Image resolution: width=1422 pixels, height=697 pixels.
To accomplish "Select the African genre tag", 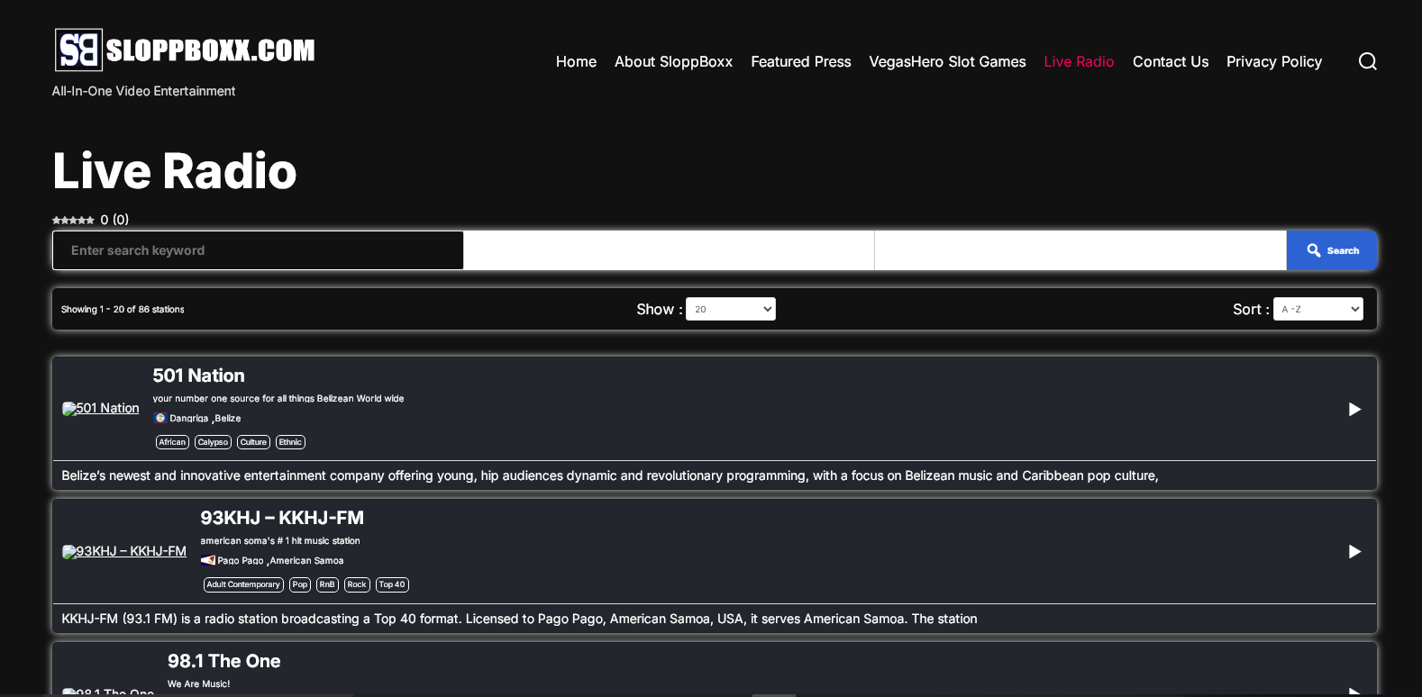I will (172, 442).
